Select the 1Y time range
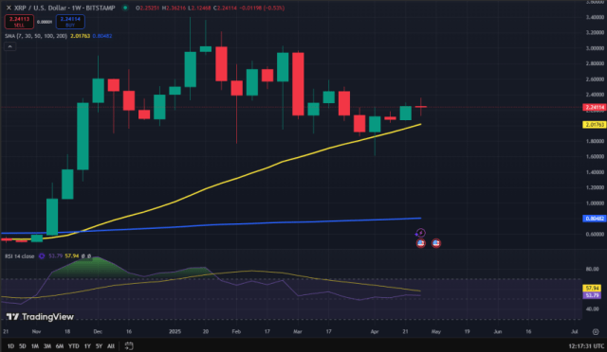The image size is (607, 352). [87, 346]
